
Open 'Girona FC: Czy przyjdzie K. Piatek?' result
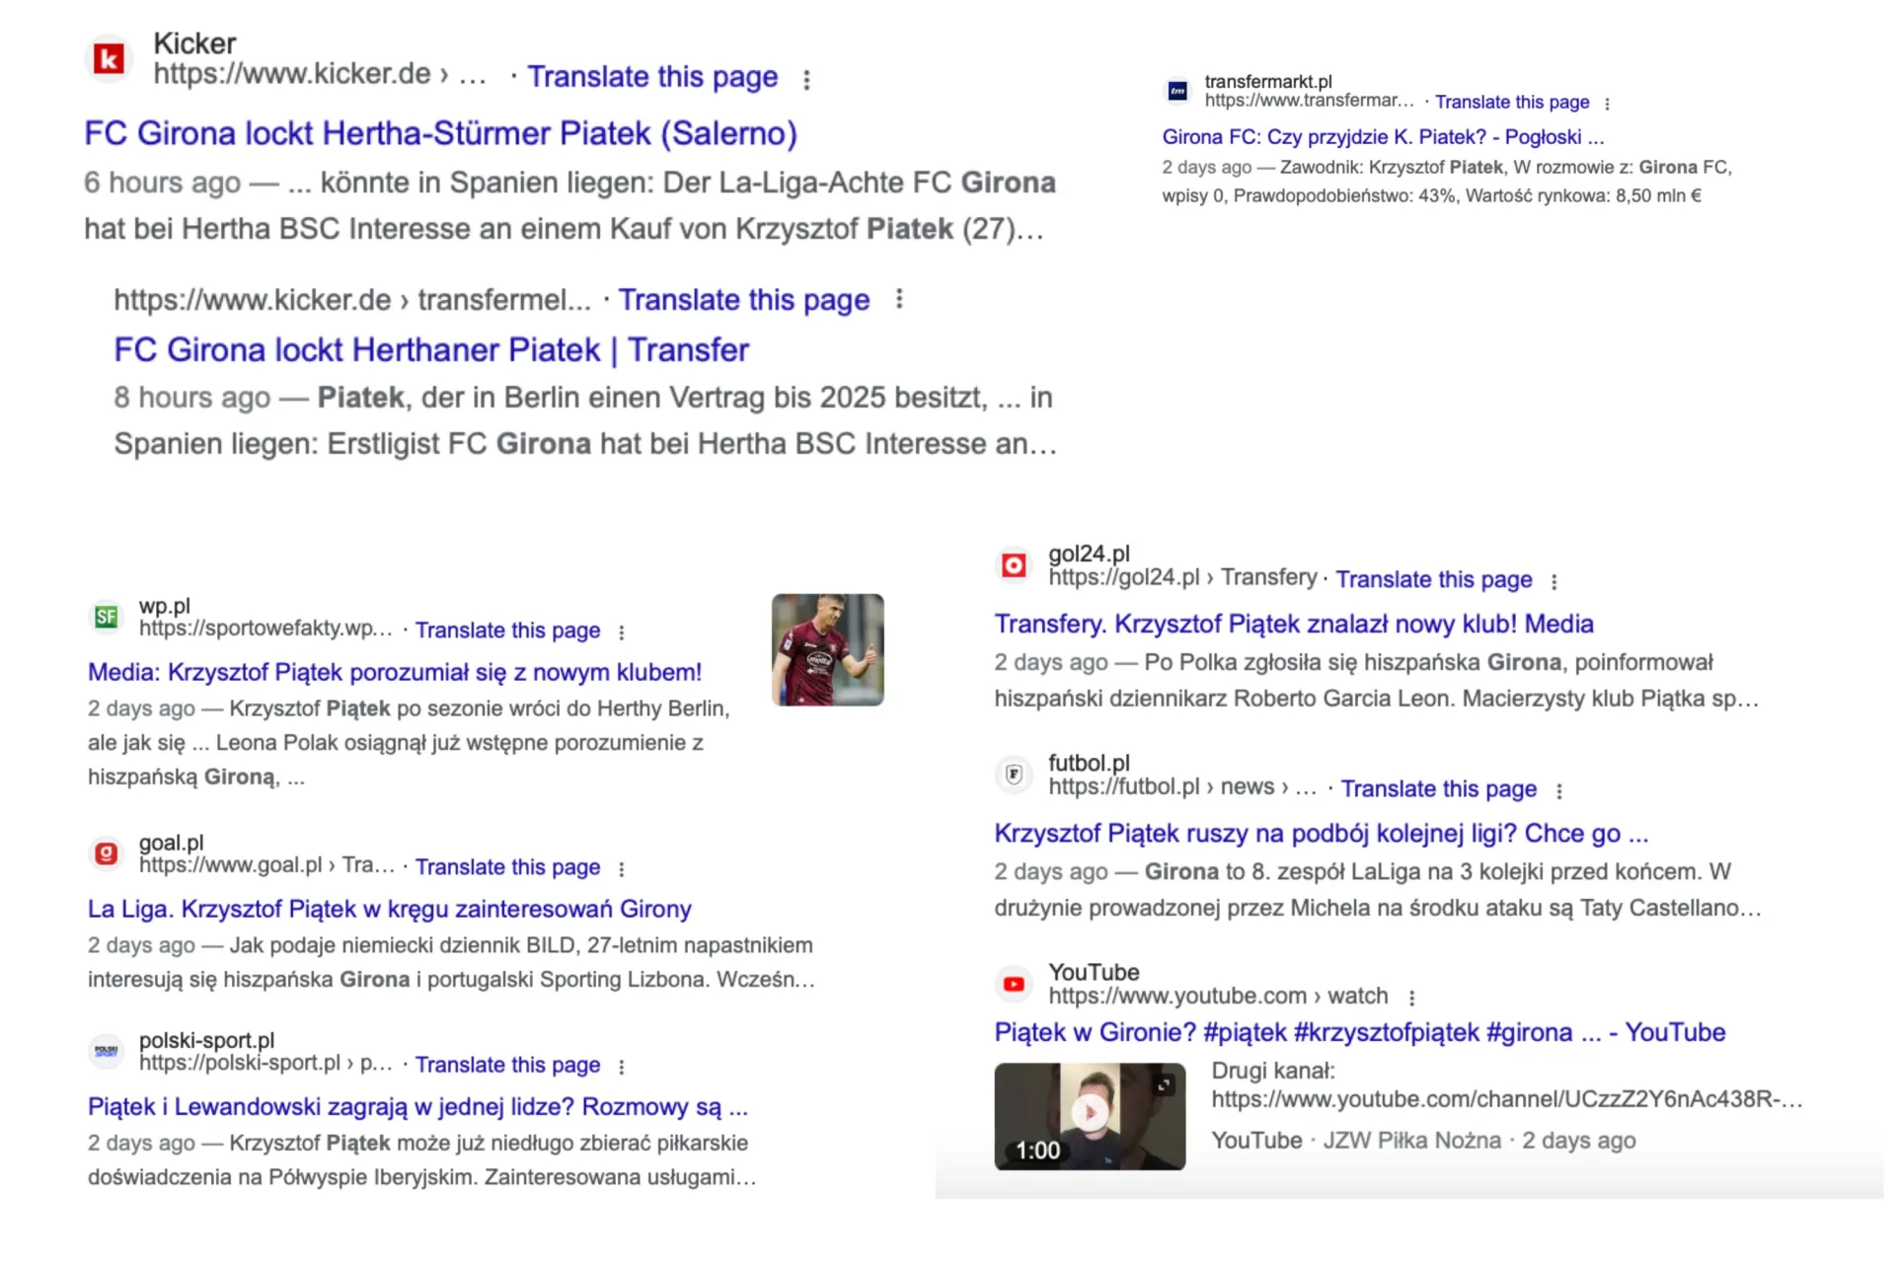click(x=1383, y=137)
